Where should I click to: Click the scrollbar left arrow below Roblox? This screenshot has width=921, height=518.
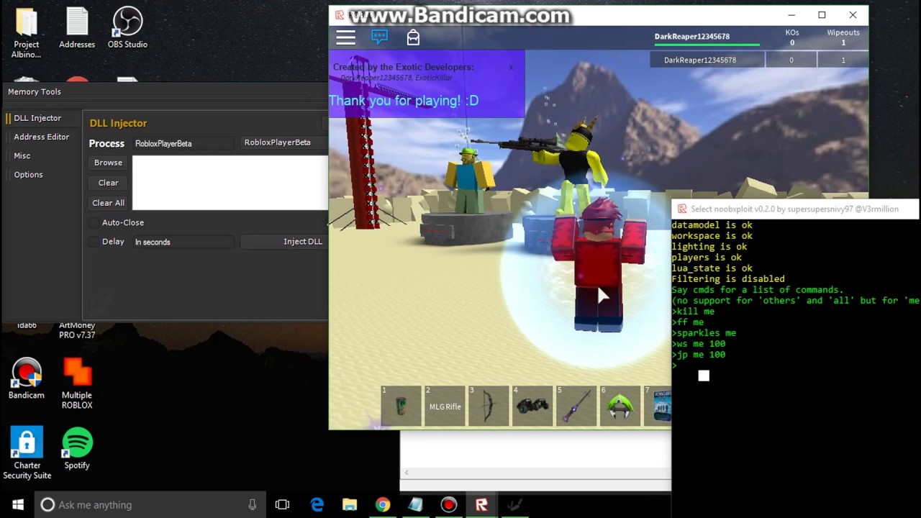click(407, 473)
